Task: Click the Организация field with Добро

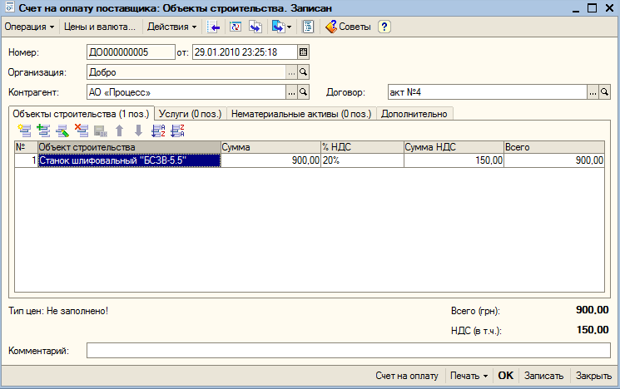Action: [186, 72]
